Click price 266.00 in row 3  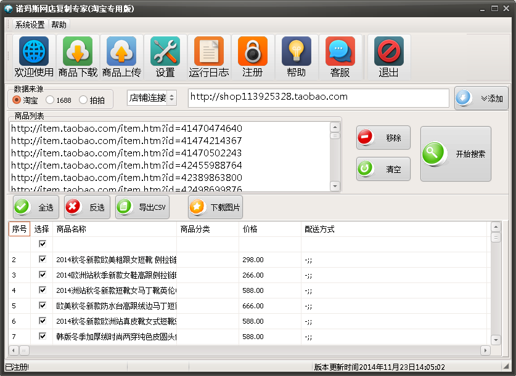253,275
